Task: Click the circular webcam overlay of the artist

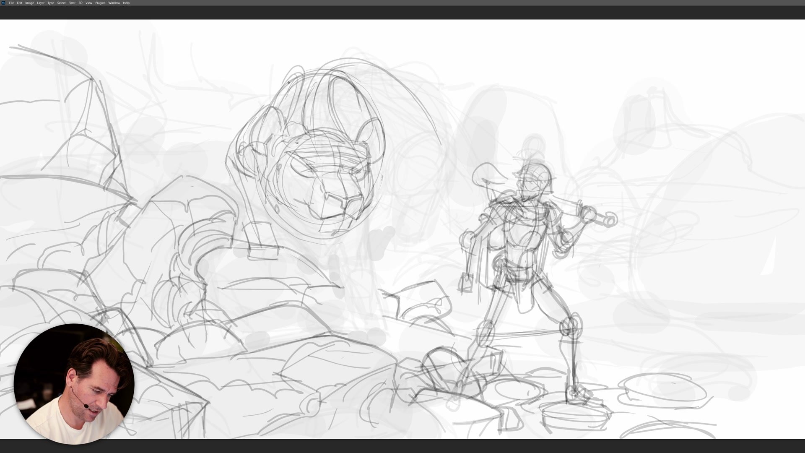Action: click(74, 384)
